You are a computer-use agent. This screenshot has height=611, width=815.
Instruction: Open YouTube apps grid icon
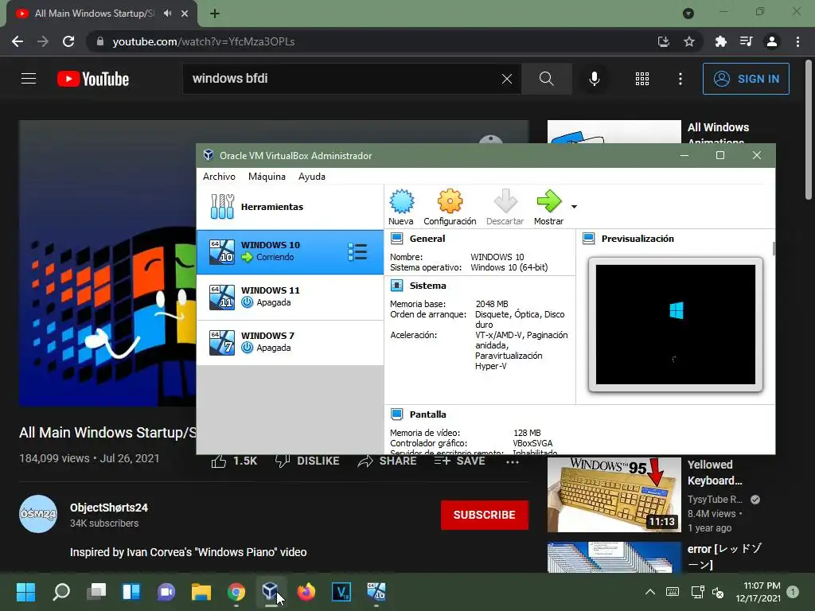click(x=642, y=79)
